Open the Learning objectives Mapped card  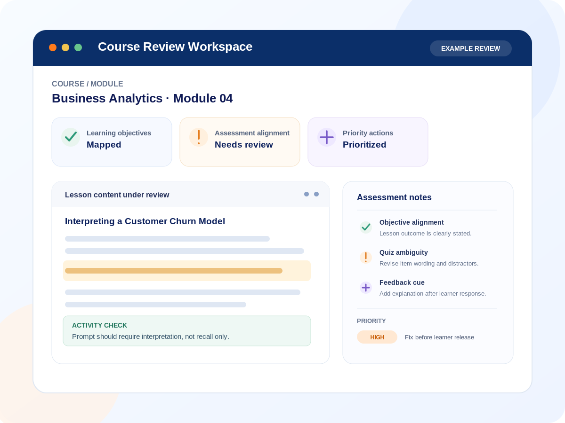[112, 142]
